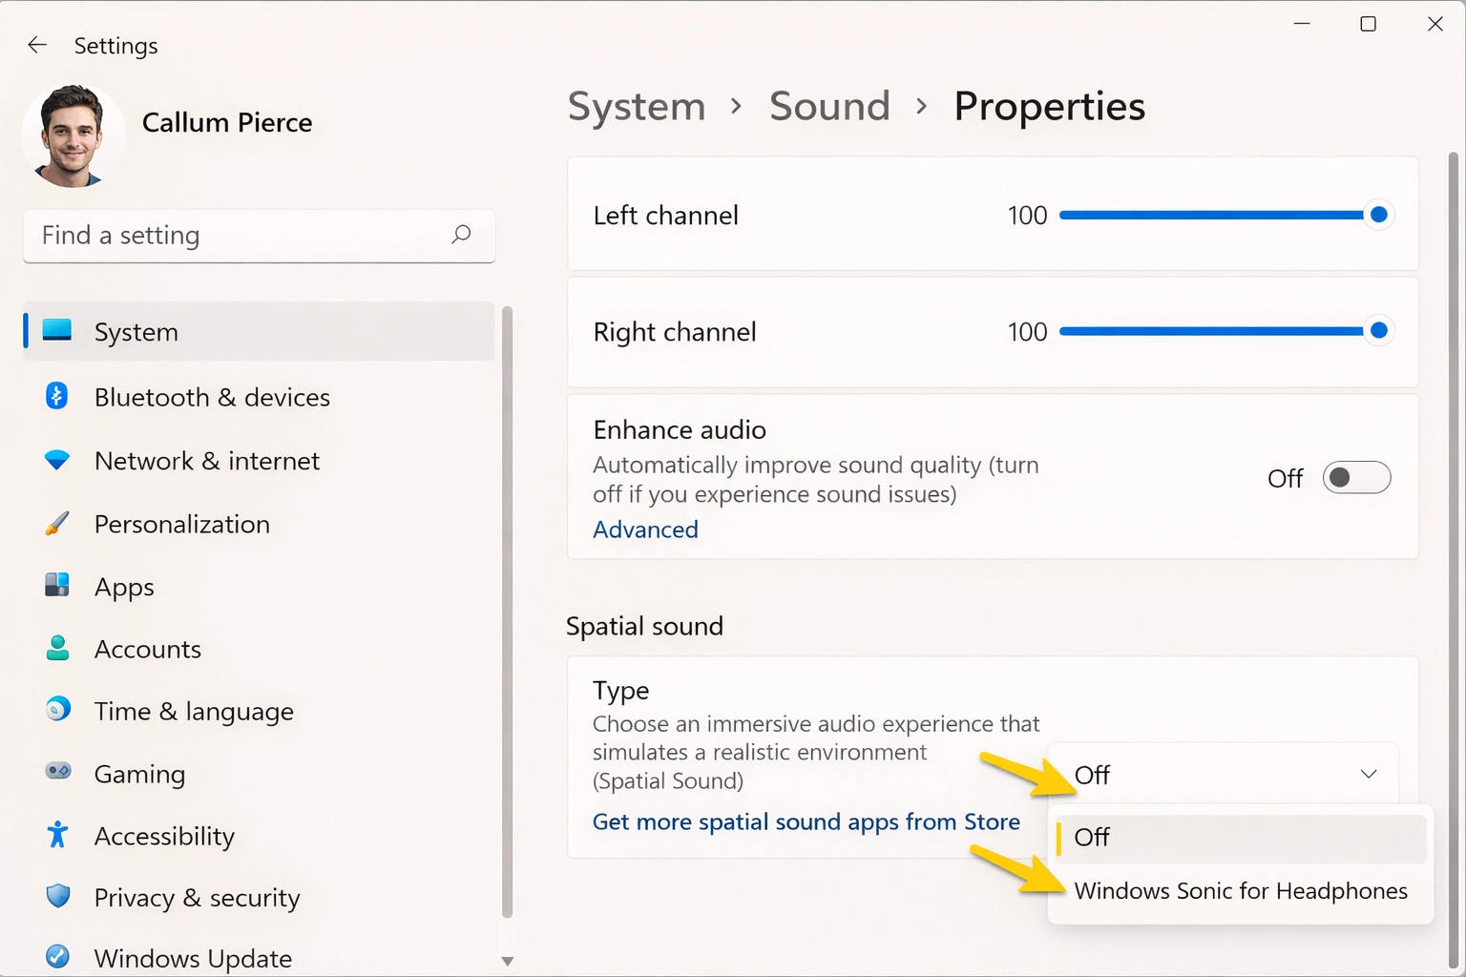Click the Accounts person icon
1466x977 pixels.
(56, 648)
